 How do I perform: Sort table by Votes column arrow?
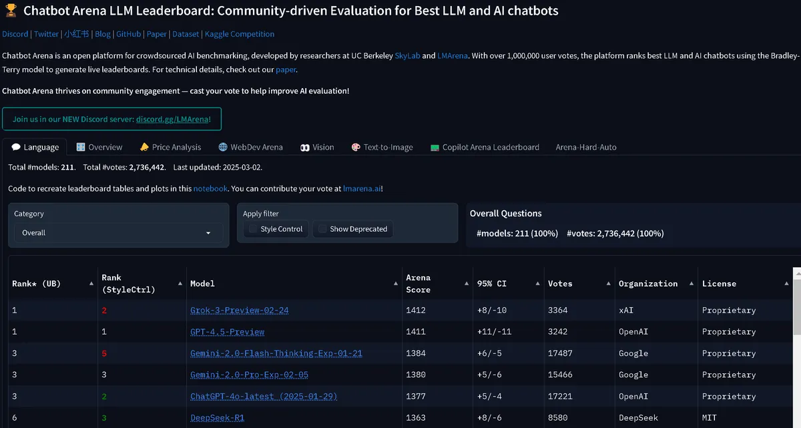607,284
